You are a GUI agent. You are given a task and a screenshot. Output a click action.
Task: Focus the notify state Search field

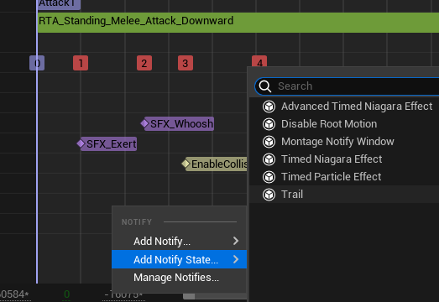348,86
